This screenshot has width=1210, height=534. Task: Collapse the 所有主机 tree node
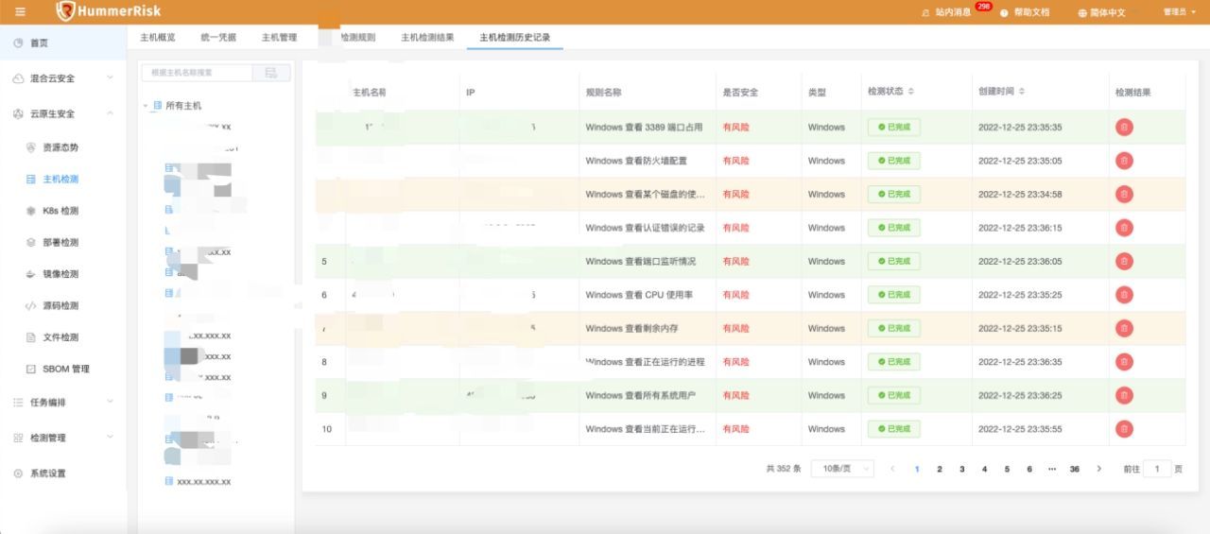(x=146, y=106)
